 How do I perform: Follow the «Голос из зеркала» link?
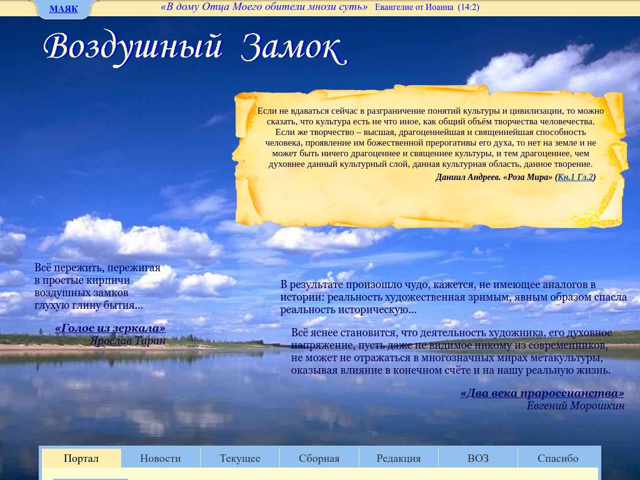click(110, 327)
